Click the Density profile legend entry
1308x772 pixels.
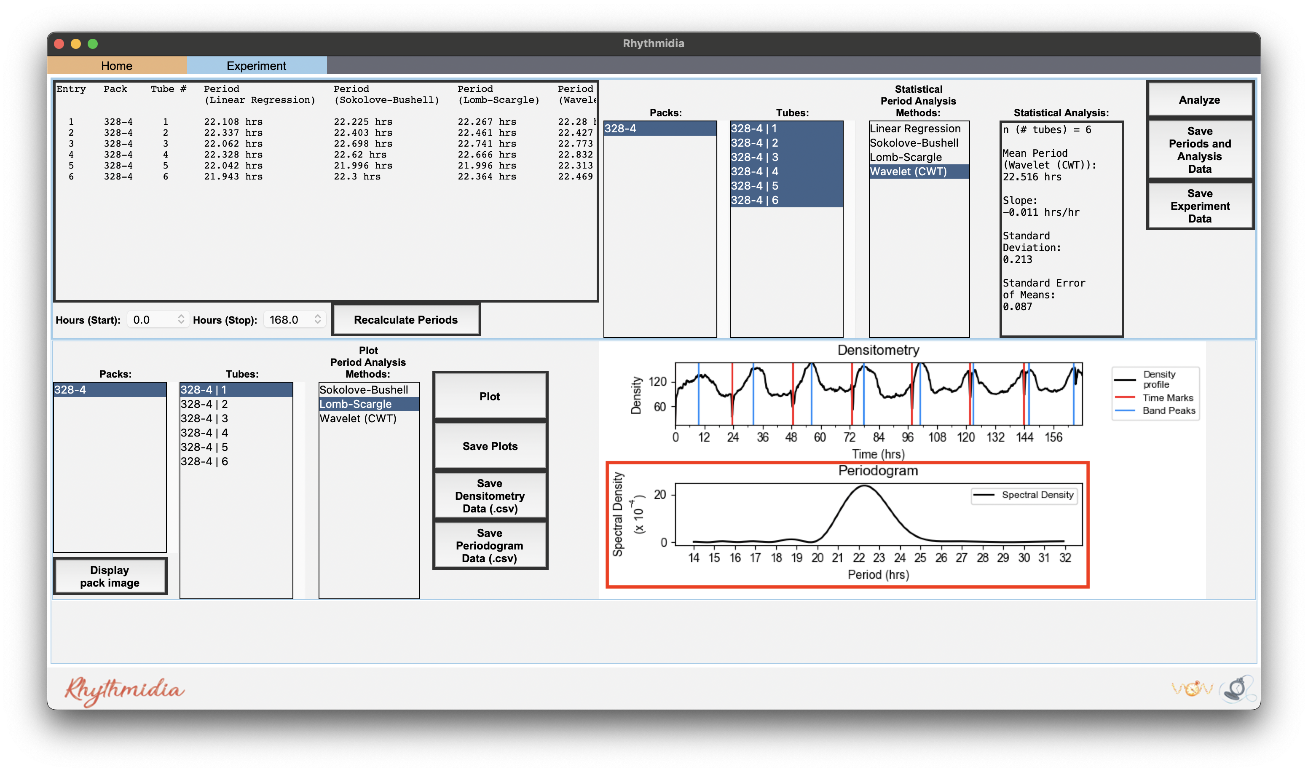1155,379
